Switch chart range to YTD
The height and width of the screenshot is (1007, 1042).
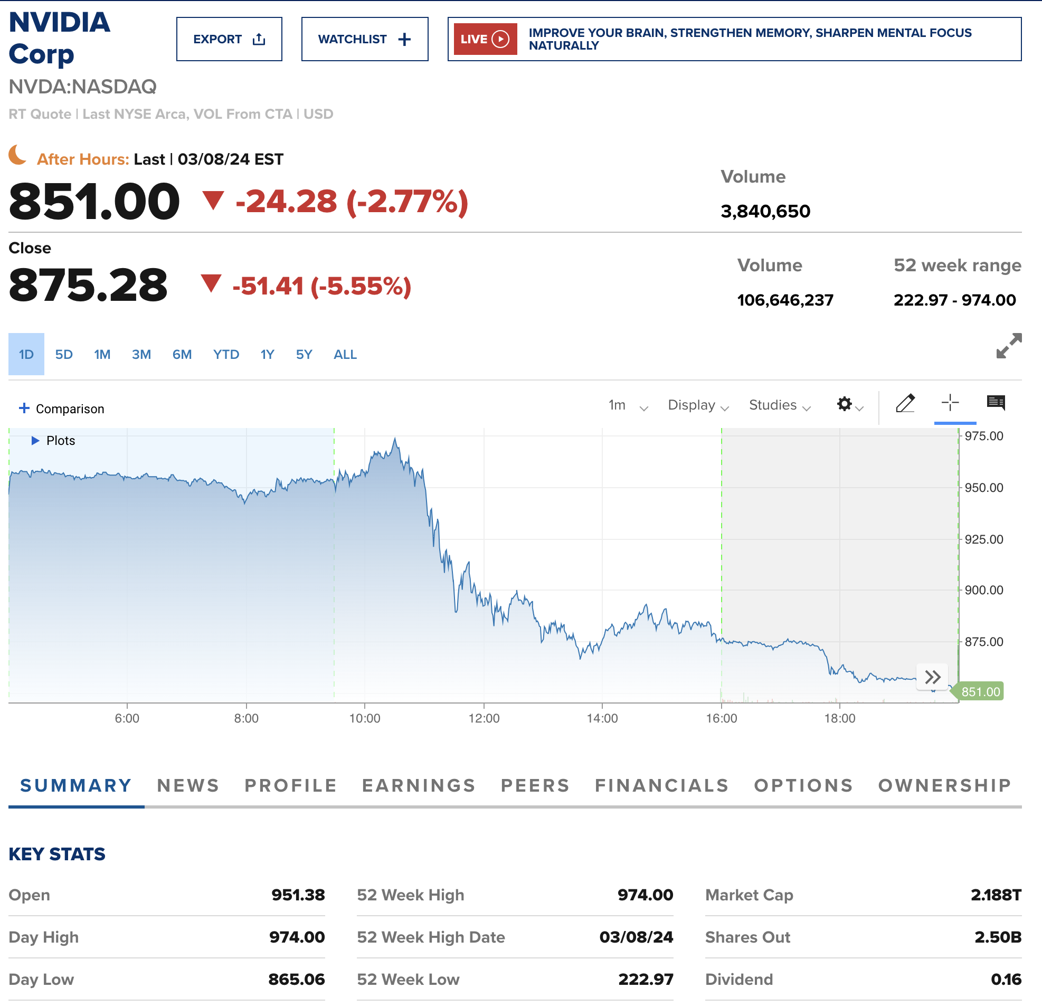226,355
